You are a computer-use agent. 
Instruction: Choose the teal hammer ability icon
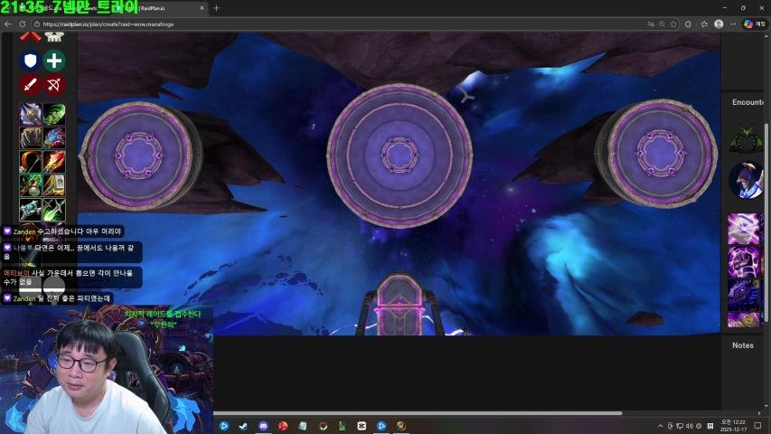pos(31,210)
